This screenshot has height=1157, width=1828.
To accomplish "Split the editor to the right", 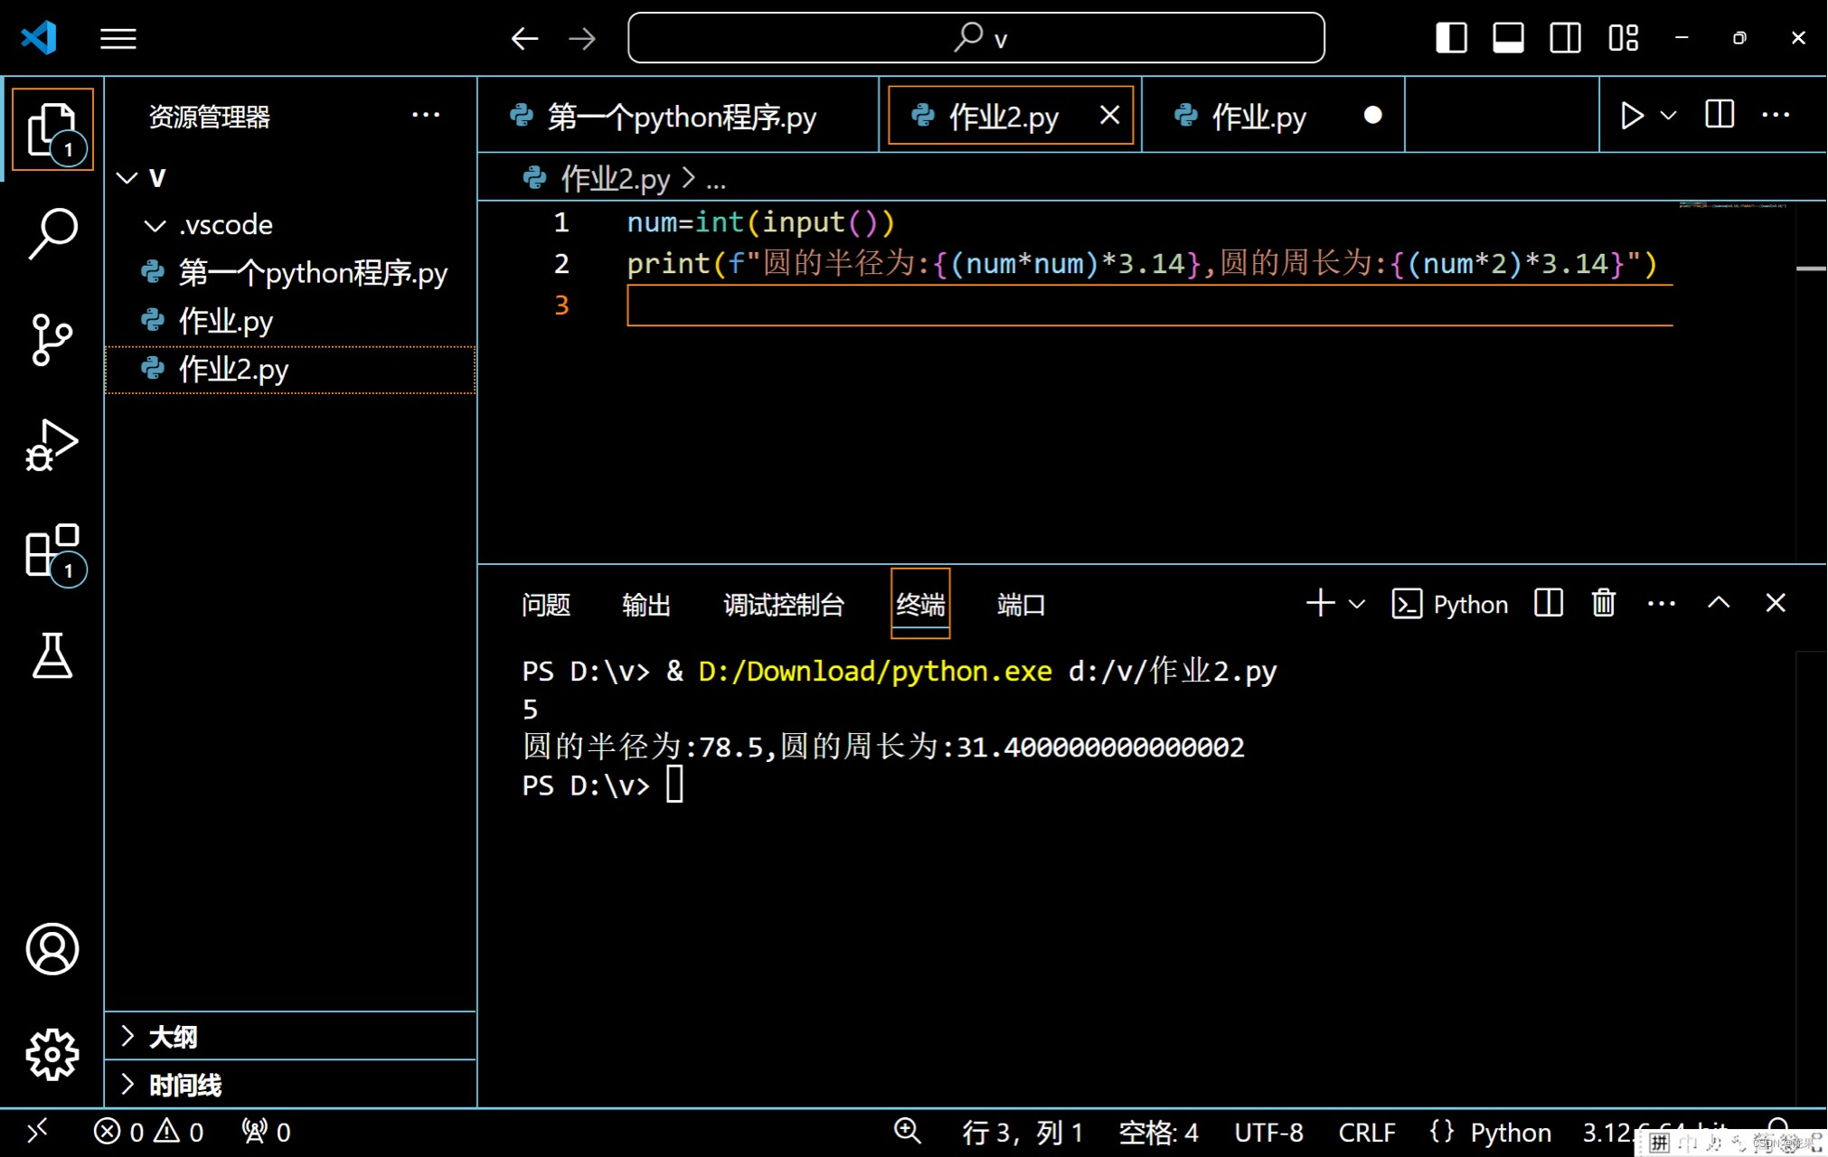I will (x=1720, y=115).
